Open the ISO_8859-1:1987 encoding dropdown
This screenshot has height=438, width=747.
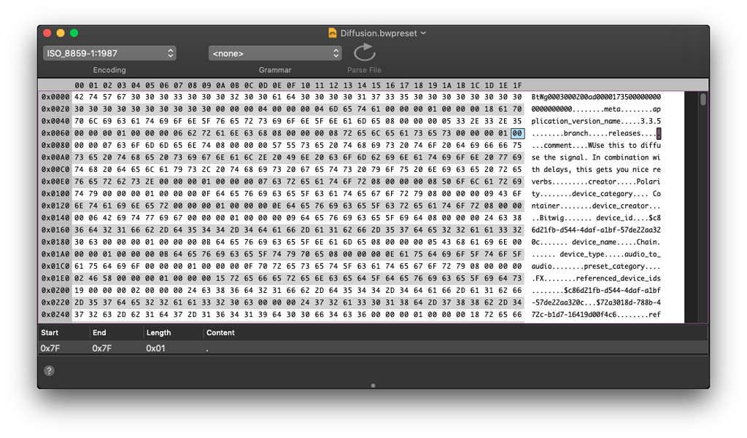coord(109,53)
